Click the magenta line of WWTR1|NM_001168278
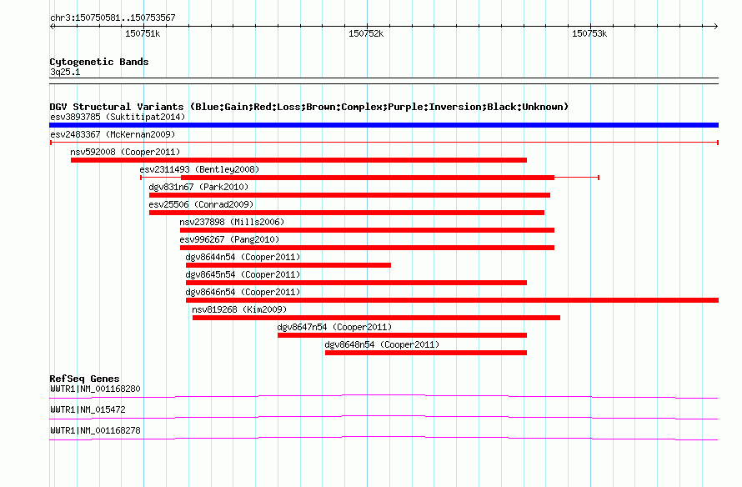The height and width of the screenshot is (487, 742). 384,439
